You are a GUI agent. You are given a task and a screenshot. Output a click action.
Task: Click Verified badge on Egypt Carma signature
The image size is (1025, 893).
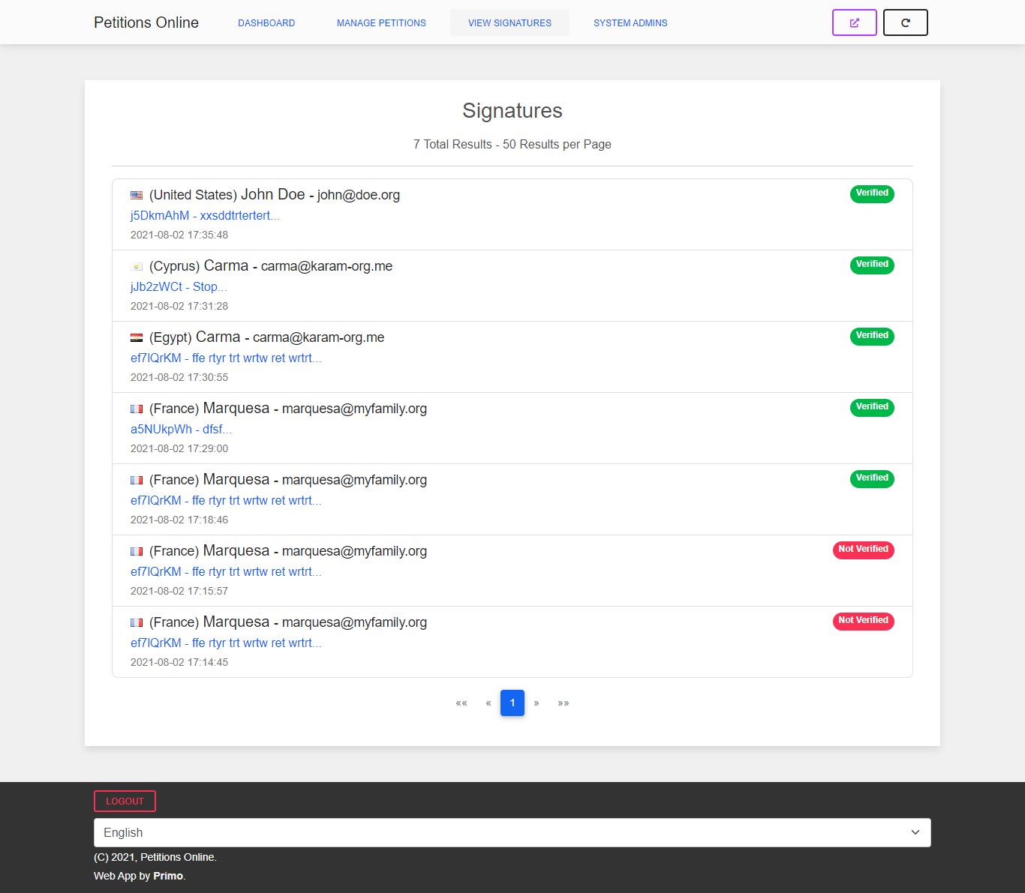872,336
